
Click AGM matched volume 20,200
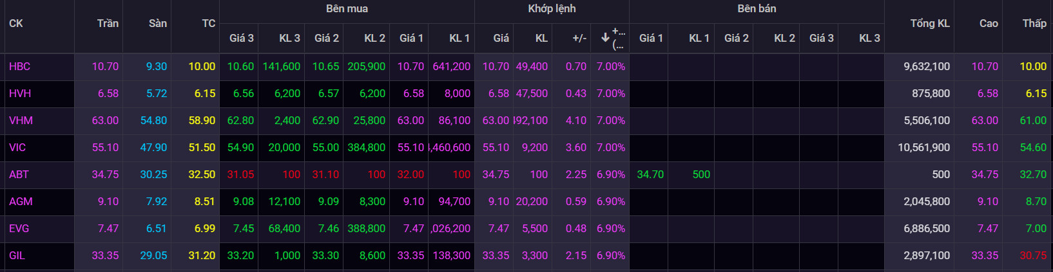point(532,201)
